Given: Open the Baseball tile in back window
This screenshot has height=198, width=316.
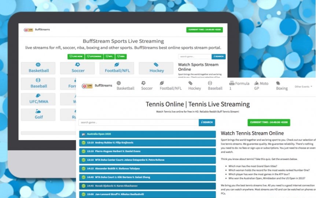Looking at the screenshot, I should click(38, 83).
